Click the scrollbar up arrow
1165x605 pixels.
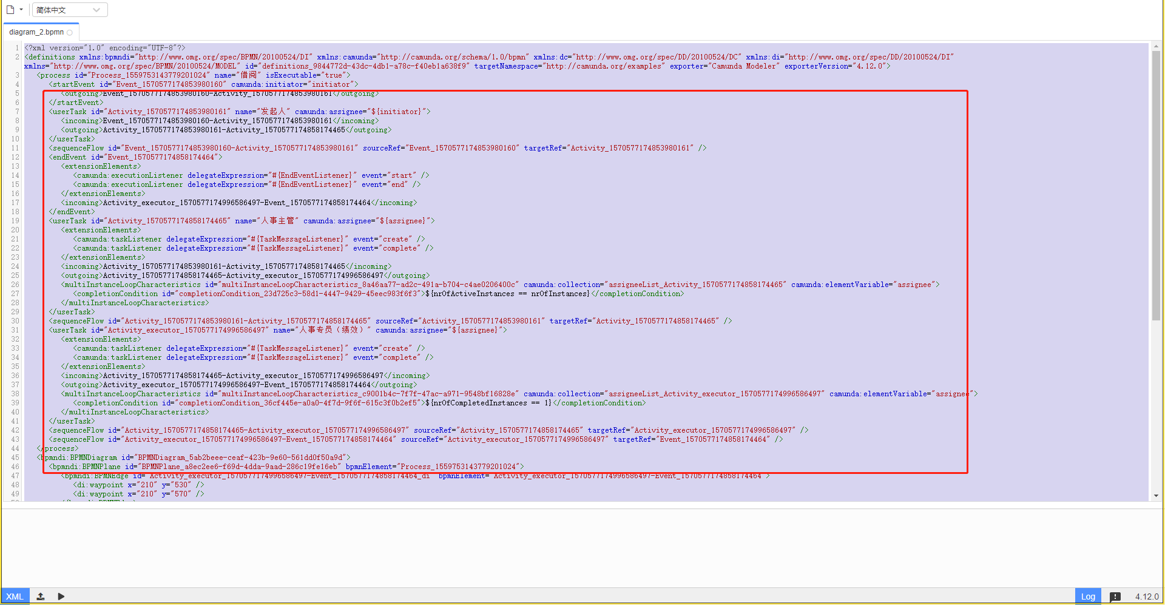[1156, 46]
